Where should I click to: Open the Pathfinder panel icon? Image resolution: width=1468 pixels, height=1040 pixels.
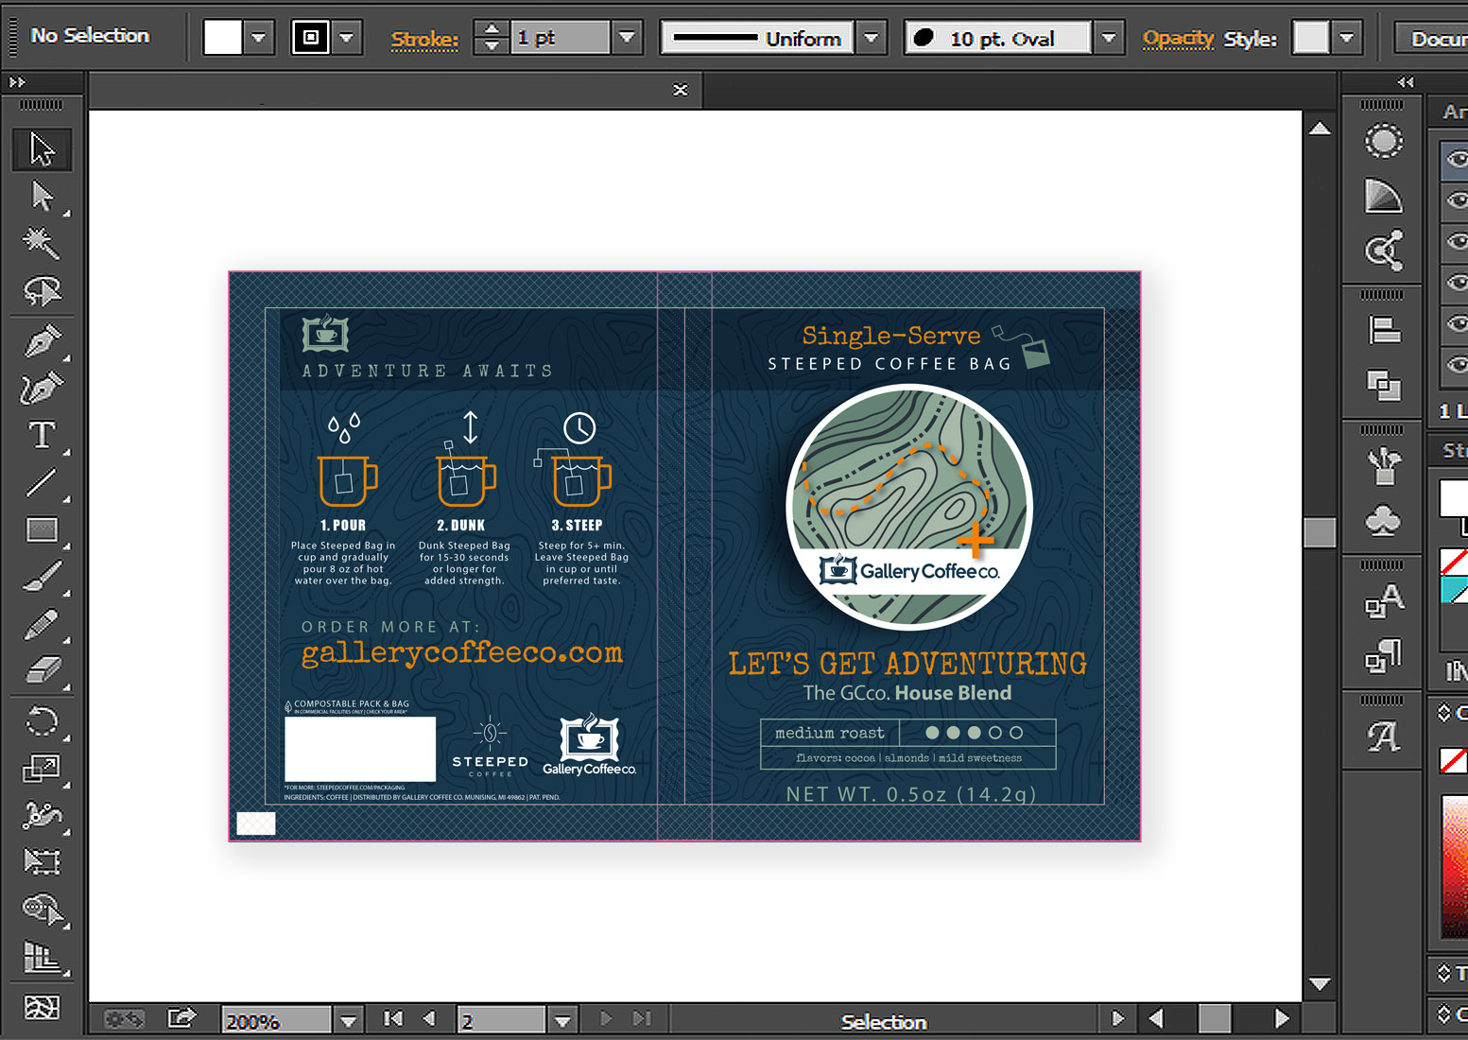[x=1384, y=385]
